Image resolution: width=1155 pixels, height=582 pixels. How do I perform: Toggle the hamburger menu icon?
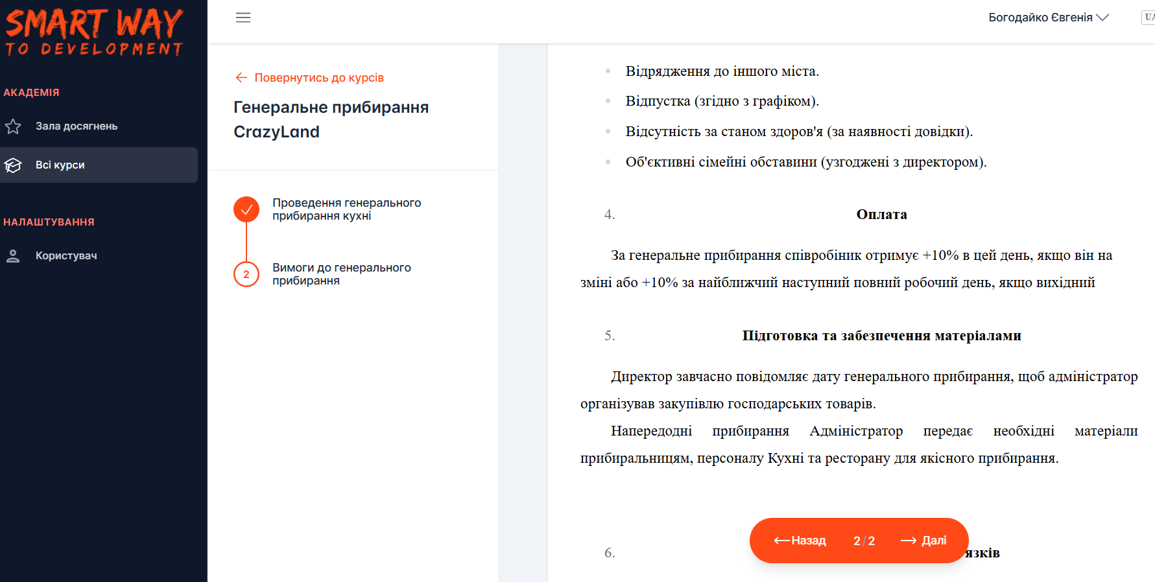coord(243,17)
